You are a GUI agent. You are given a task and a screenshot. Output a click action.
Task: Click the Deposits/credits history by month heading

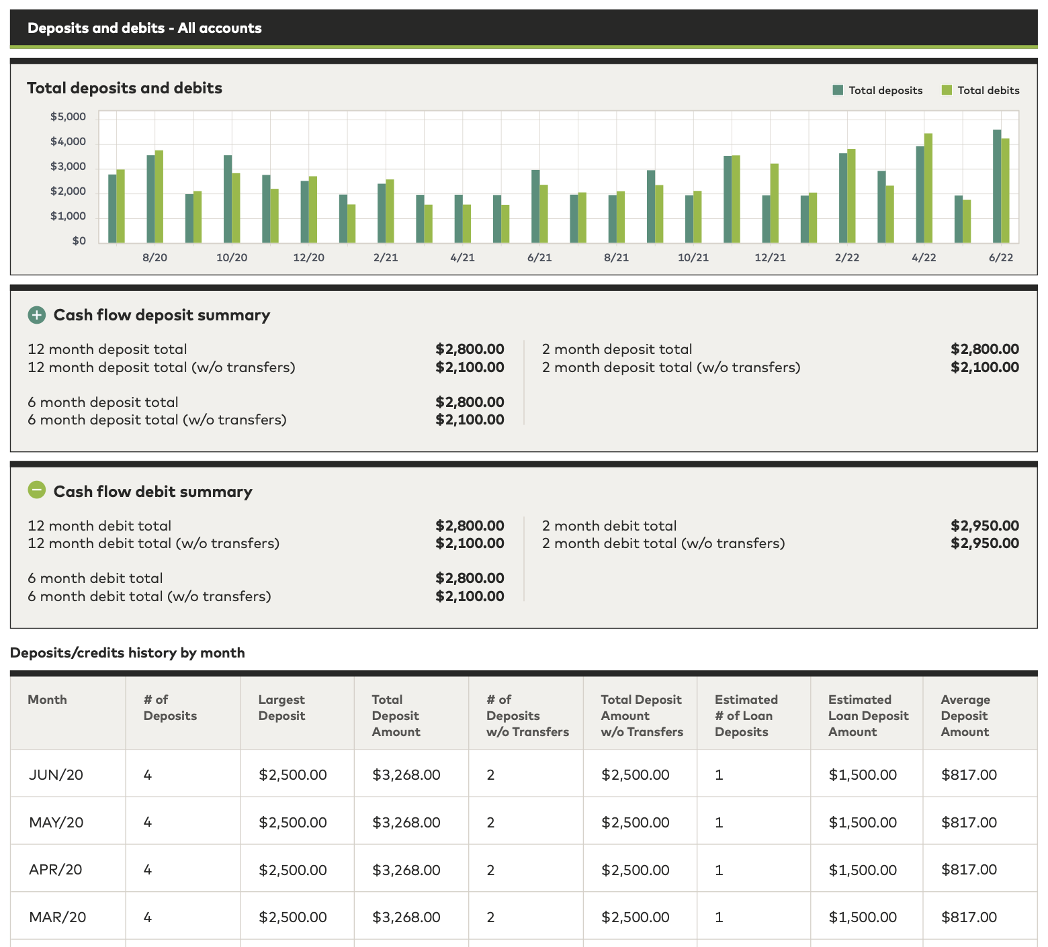pyautogui.click(x=127, y=653)
